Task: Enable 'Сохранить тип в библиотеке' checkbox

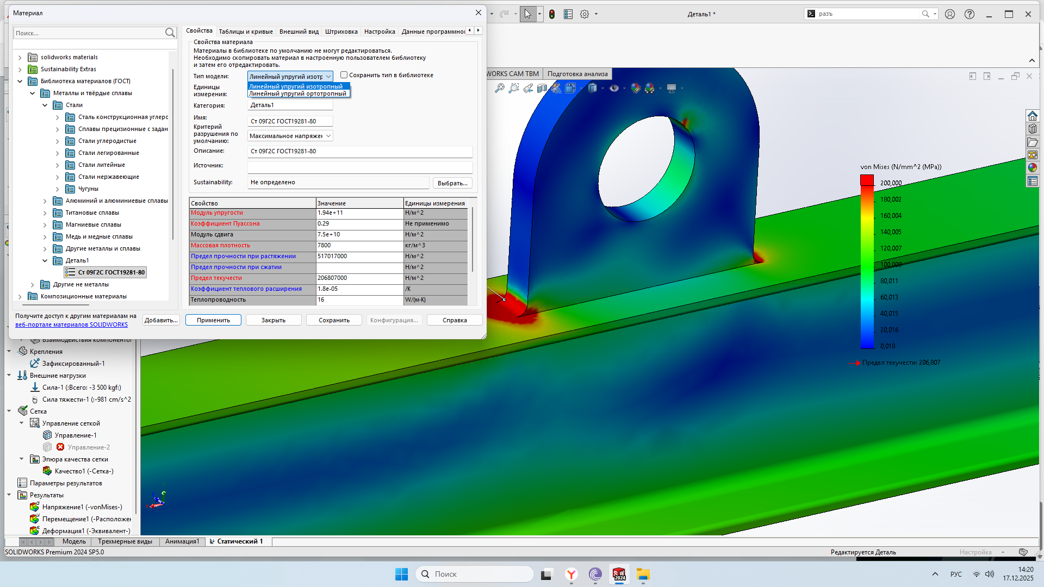Action: (x=344, y=75)
